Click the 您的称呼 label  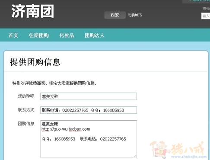[26, 96]
